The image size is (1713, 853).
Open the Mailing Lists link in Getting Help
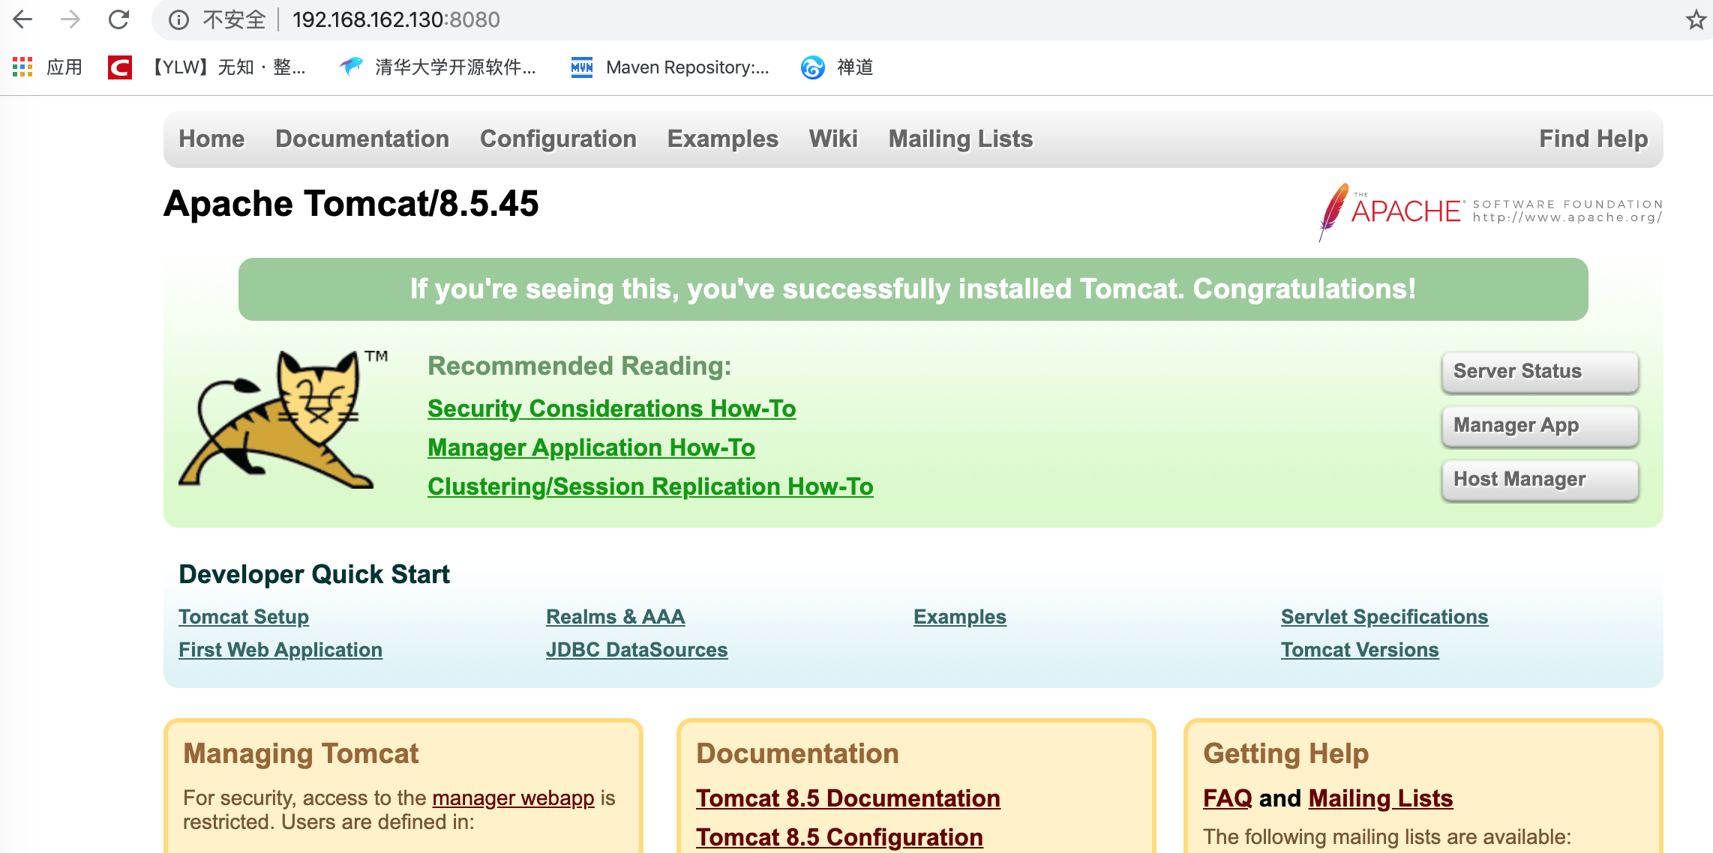[1381, 799]
